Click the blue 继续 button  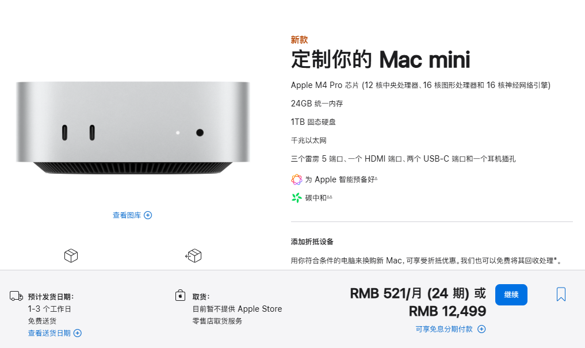511,295
